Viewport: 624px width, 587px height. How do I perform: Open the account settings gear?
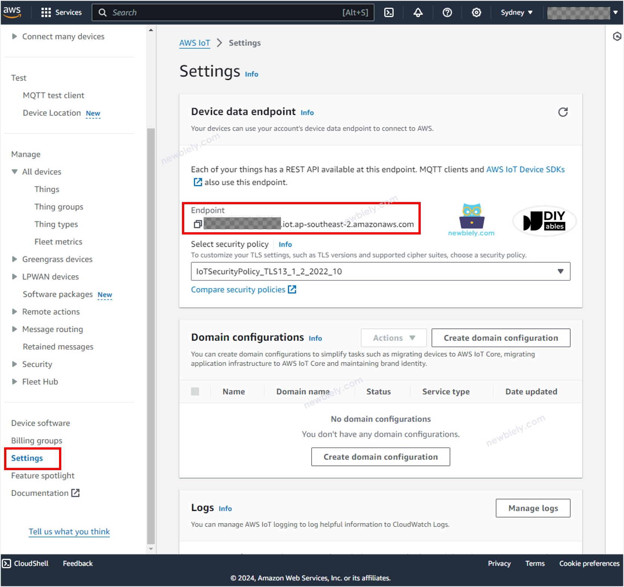pyautogui.click(x=476, y=12)
